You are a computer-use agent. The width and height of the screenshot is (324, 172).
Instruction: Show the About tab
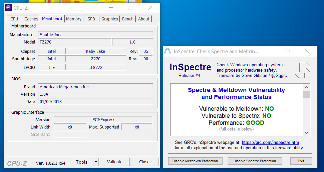(143, 19)
